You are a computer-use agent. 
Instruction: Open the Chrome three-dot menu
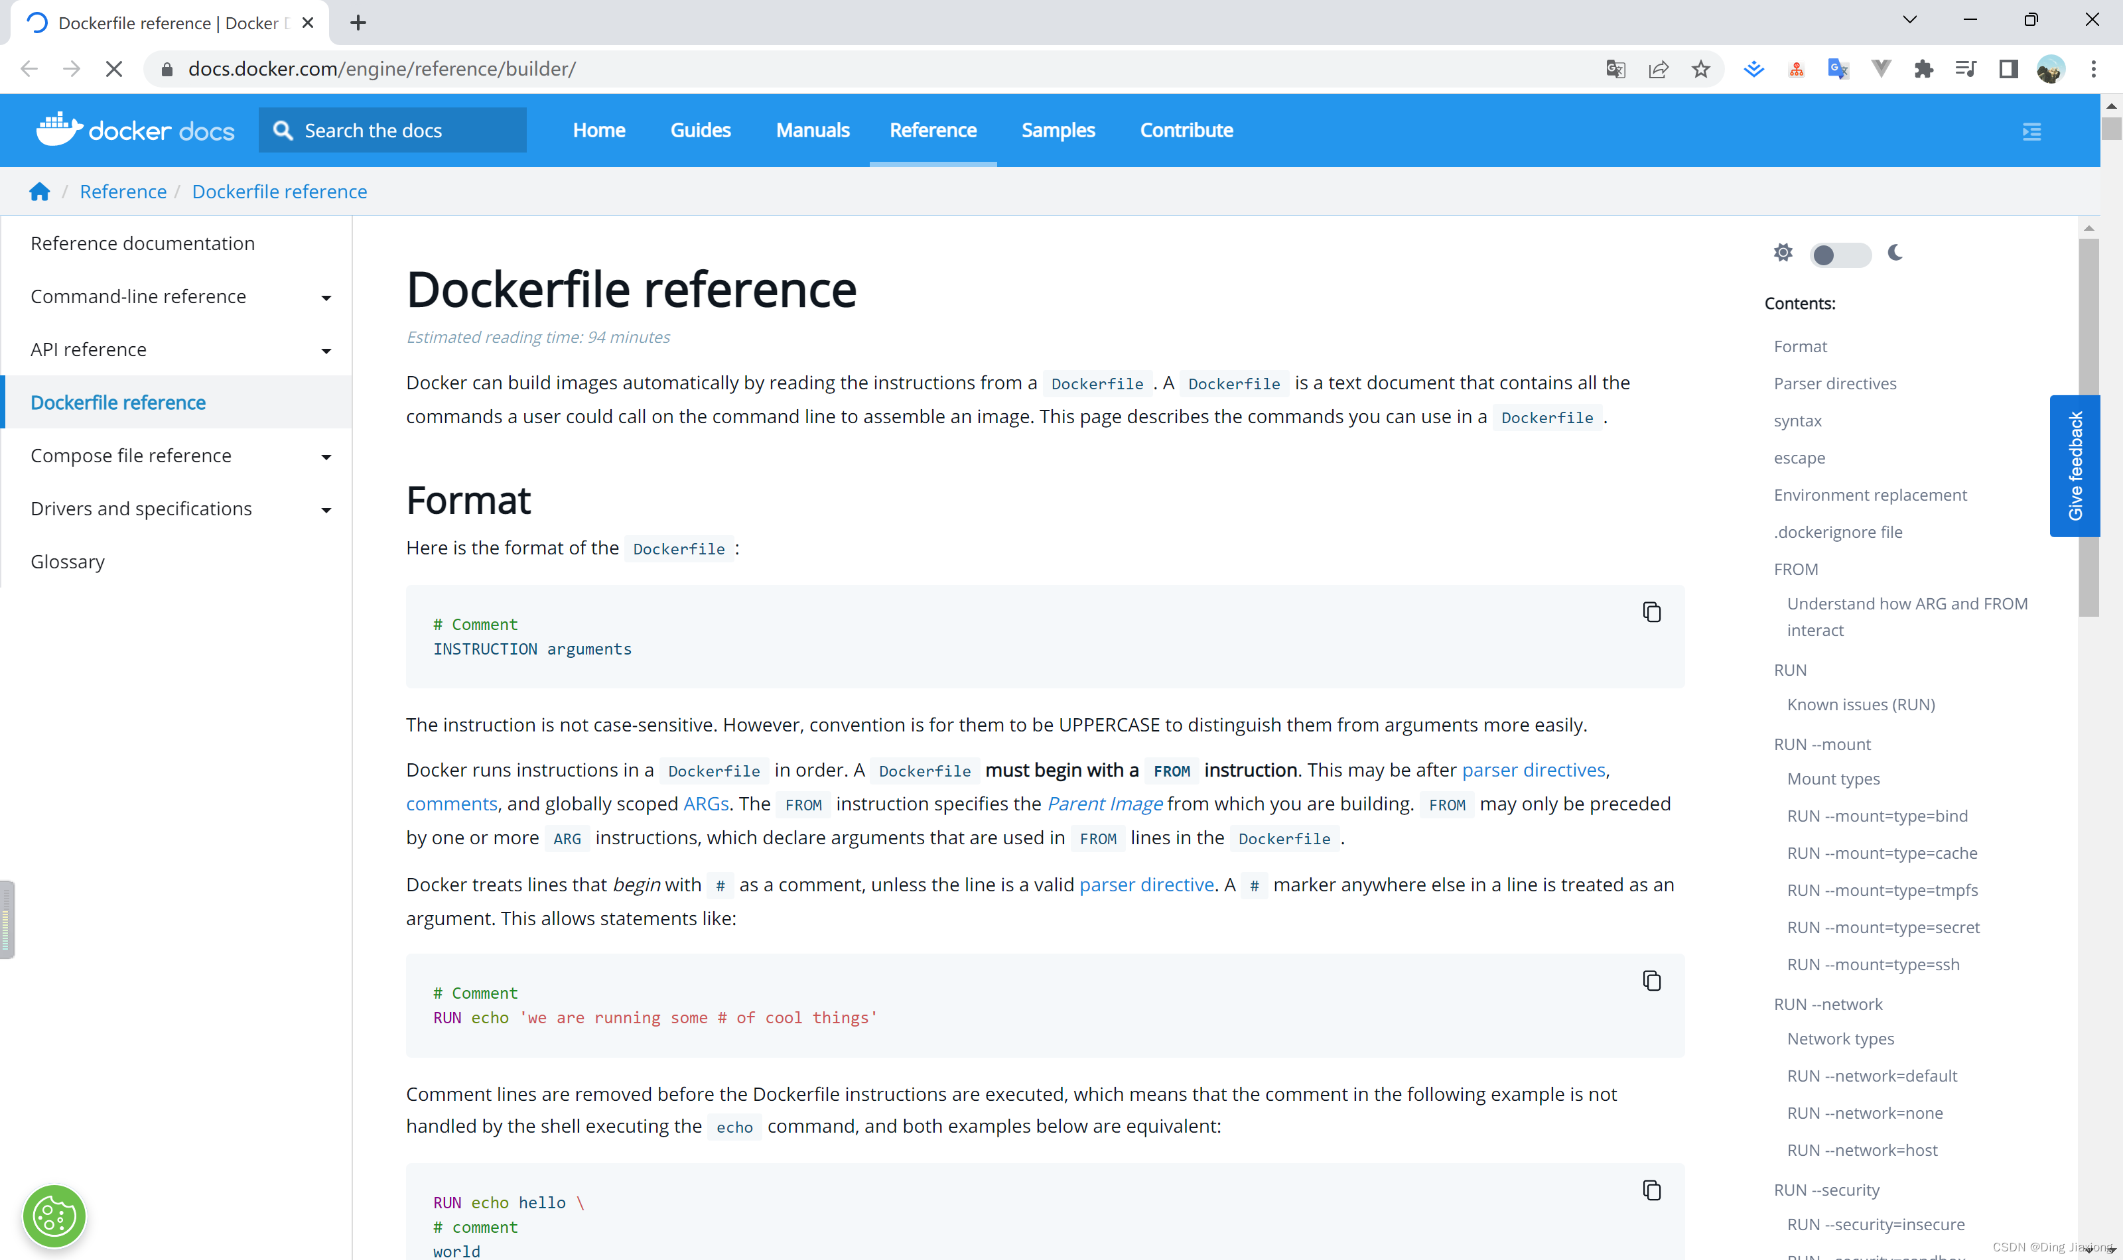pyautogui.click(x=2093, y=69)
